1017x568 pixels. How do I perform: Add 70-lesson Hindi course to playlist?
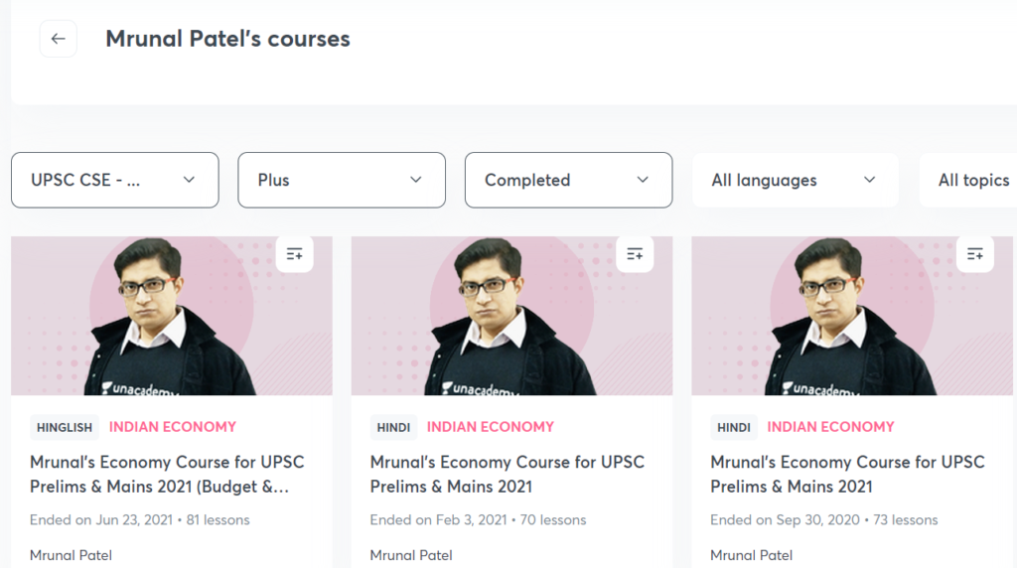(635, 254)
